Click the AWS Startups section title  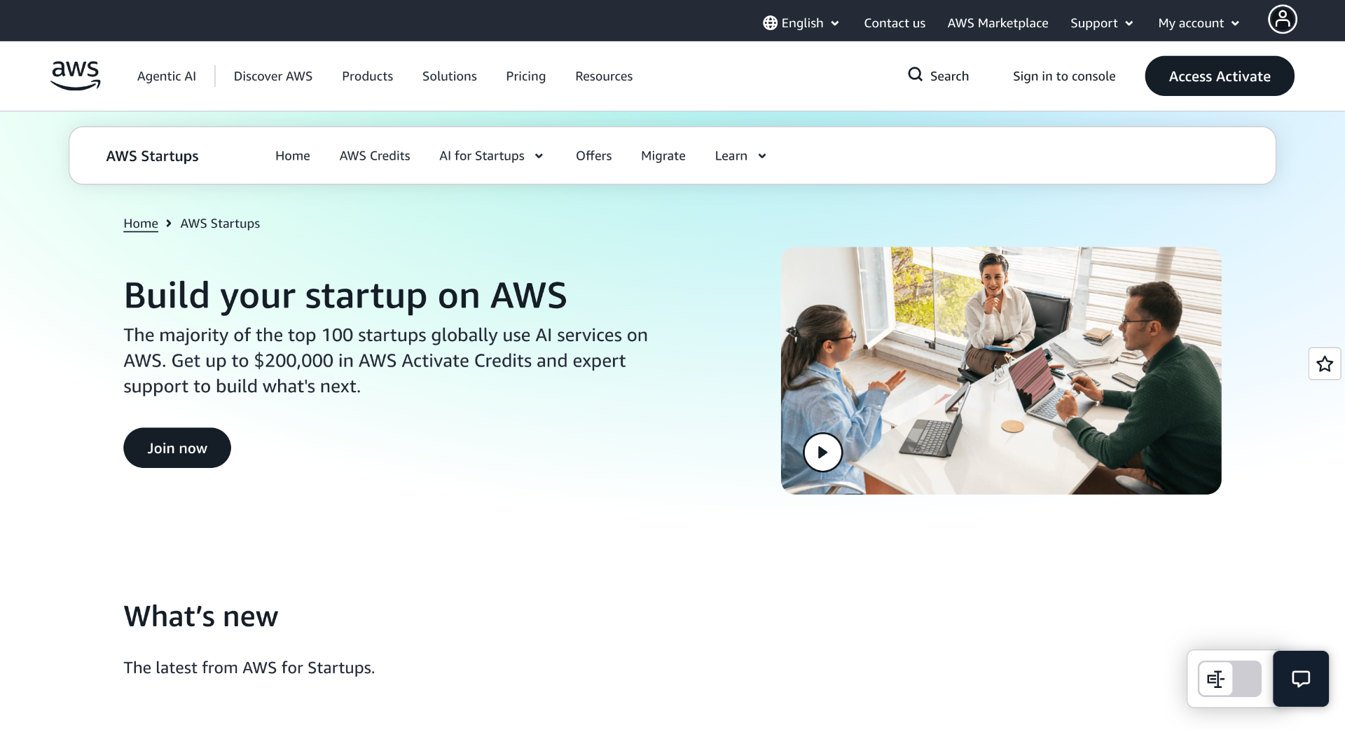[152, 156]
